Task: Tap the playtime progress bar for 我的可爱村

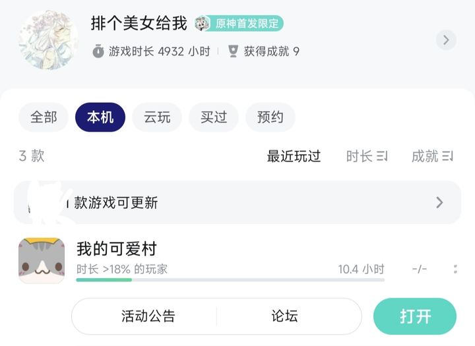Action: pyautogui.click(x=230, y=280)
